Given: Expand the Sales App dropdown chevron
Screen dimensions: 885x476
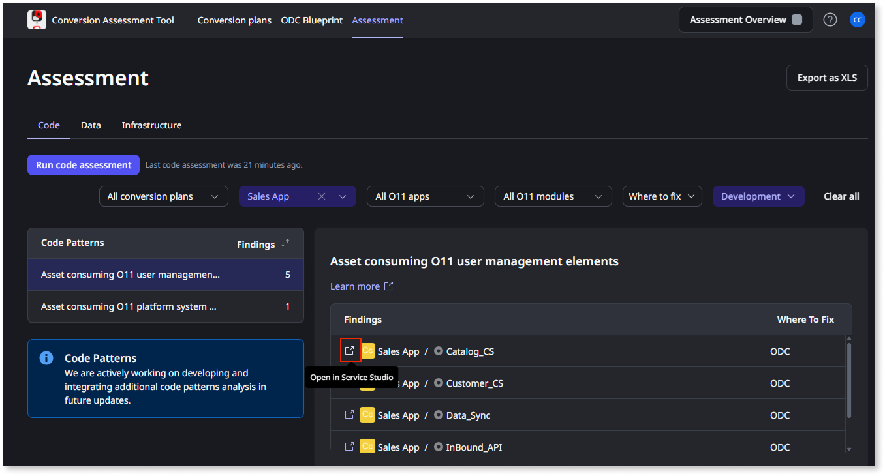Looking at the screenshot, I should point(343,196).
